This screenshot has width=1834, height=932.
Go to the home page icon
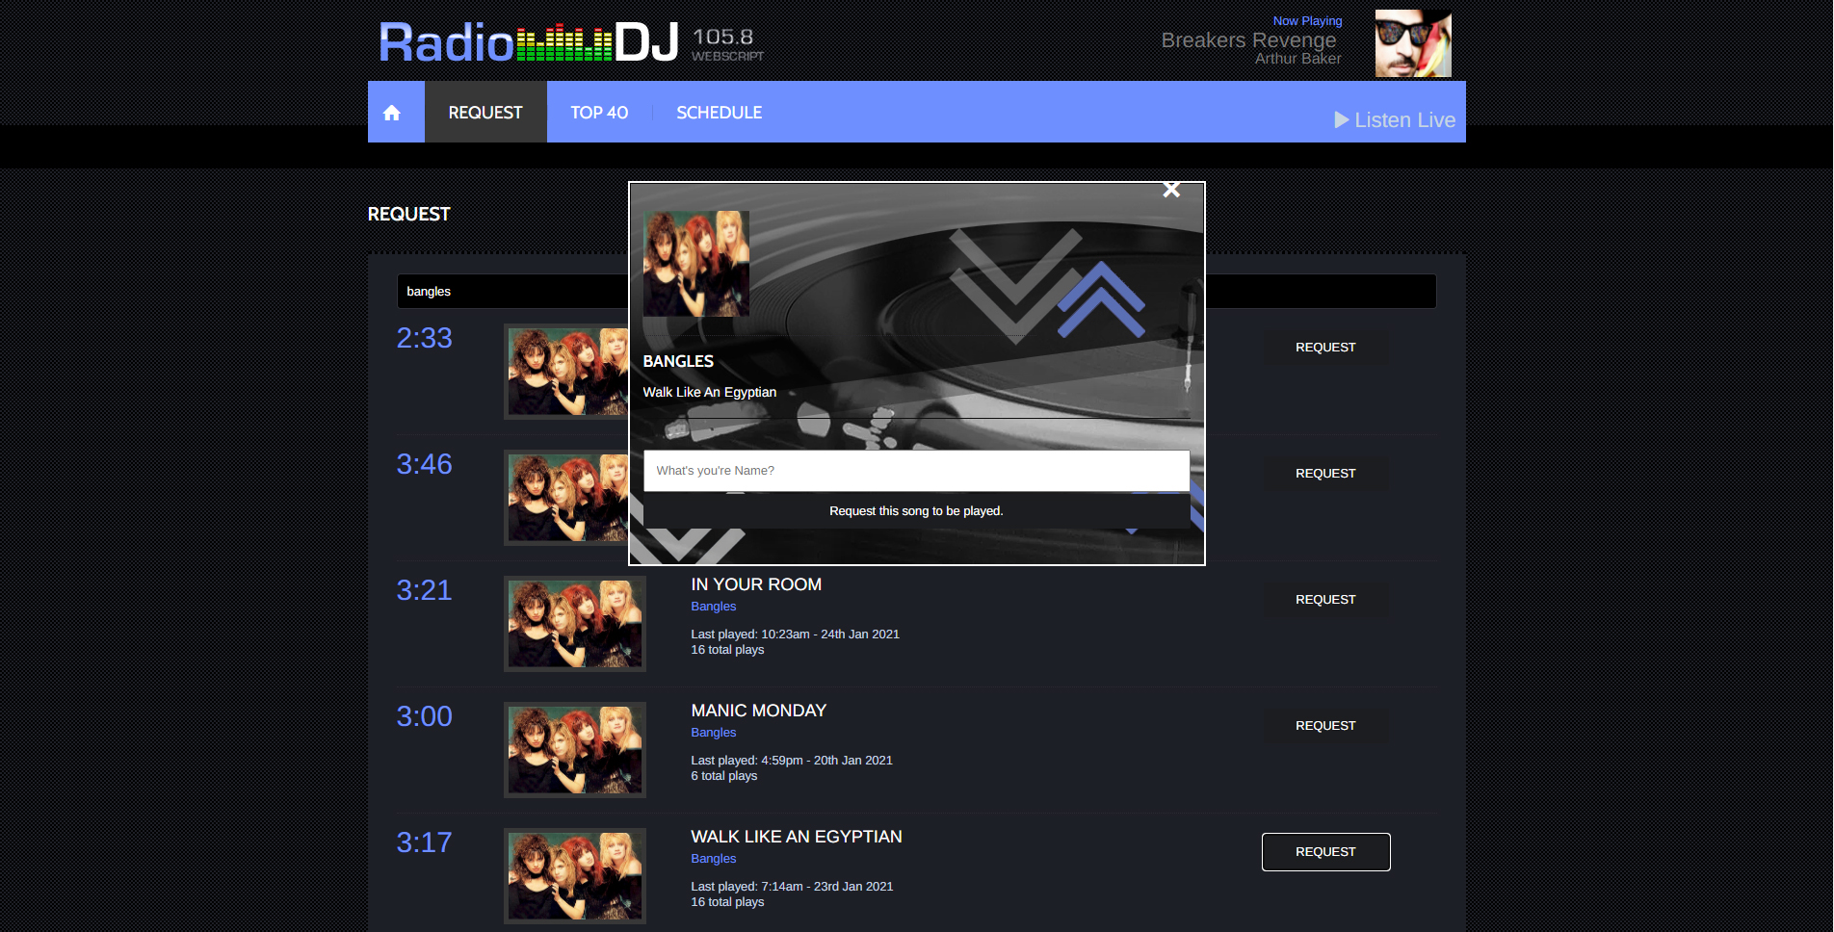coord(392,113)
